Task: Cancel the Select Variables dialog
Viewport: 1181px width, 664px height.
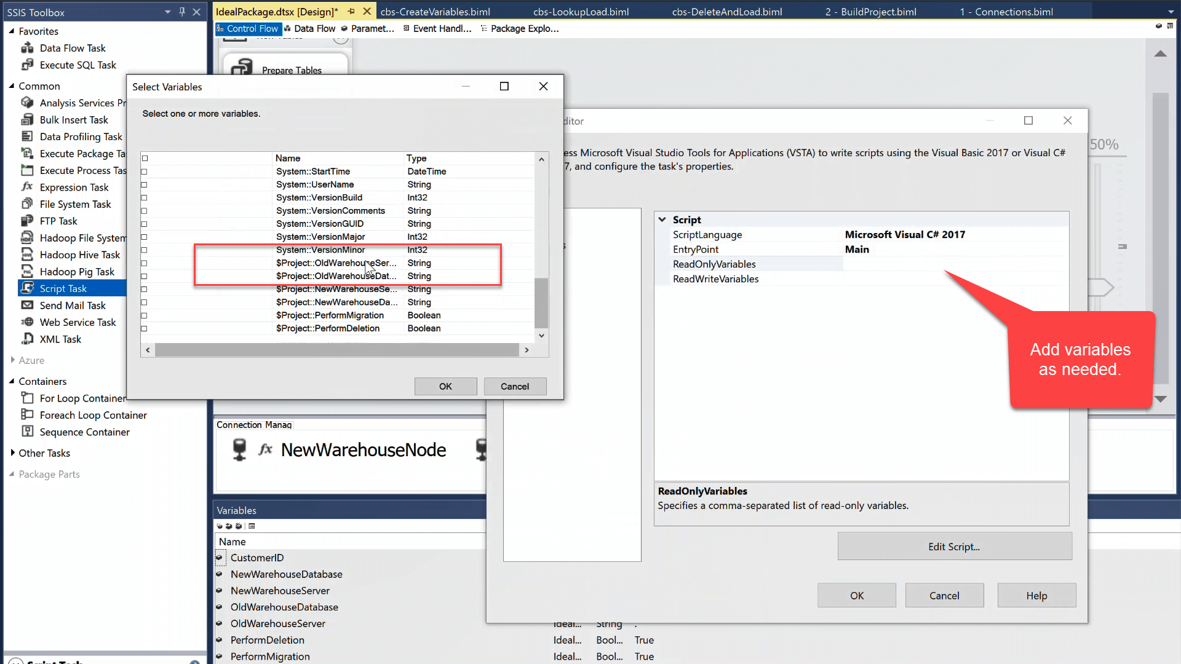Action: (x=515, y=386)
